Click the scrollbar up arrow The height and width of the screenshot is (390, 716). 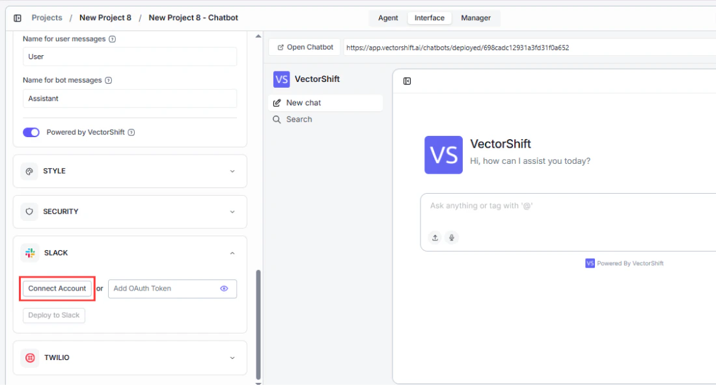click(258, 36)
